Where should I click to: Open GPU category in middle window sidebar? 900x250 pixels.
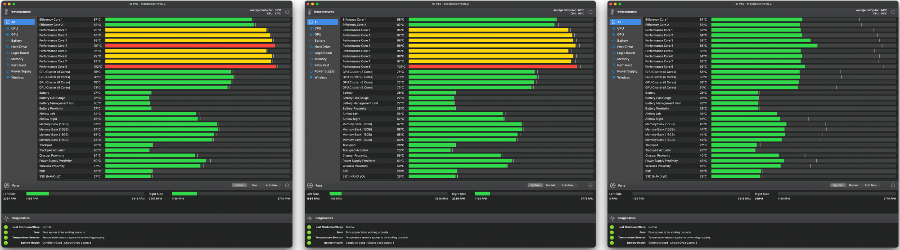(322, 35)
